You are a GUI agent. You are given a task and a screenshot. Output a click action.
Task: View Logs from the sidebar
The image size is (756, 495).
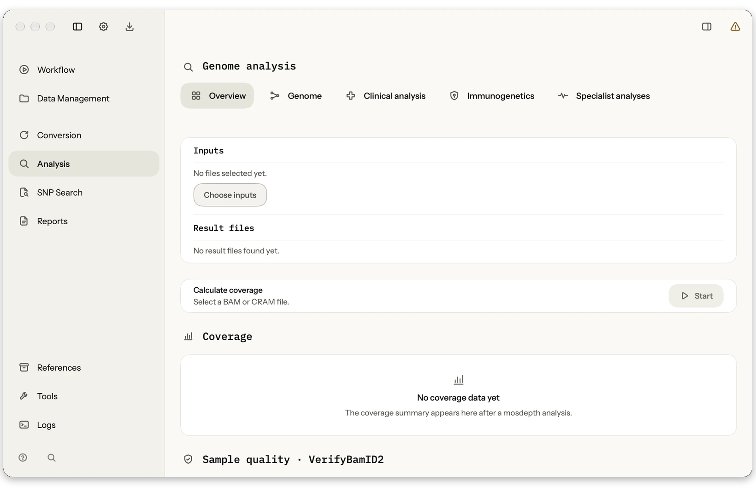pos(84,425)
